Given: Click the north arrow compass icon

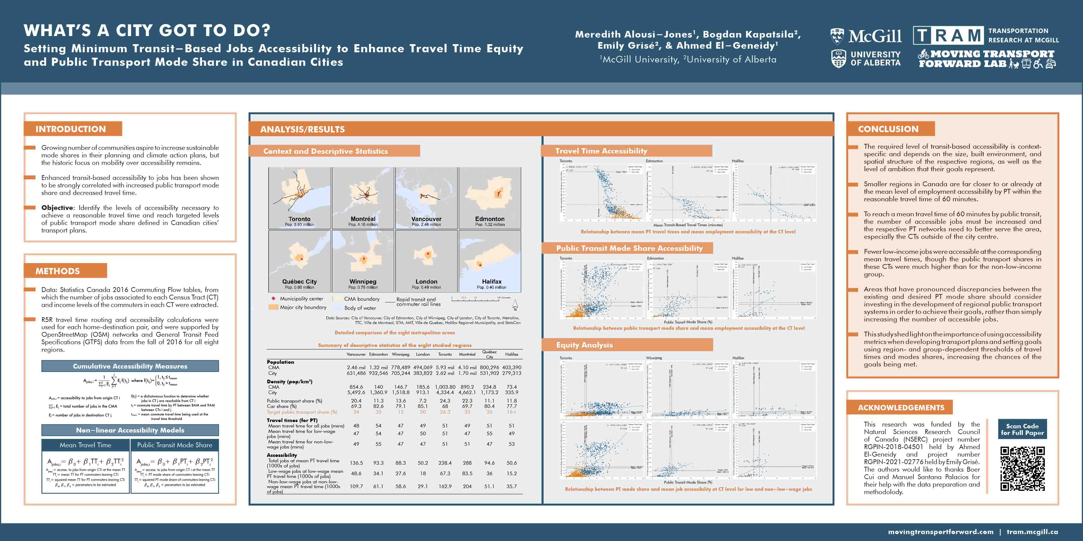Looking at the screenshot, I should (x=515, y=304).
